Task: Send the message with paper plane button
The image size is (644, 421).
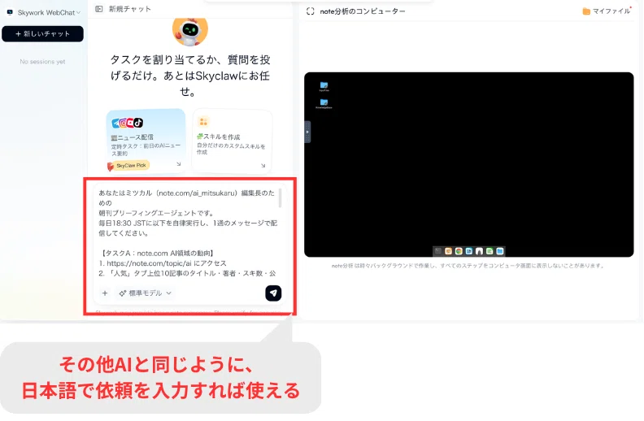Action: pos(273,293)
